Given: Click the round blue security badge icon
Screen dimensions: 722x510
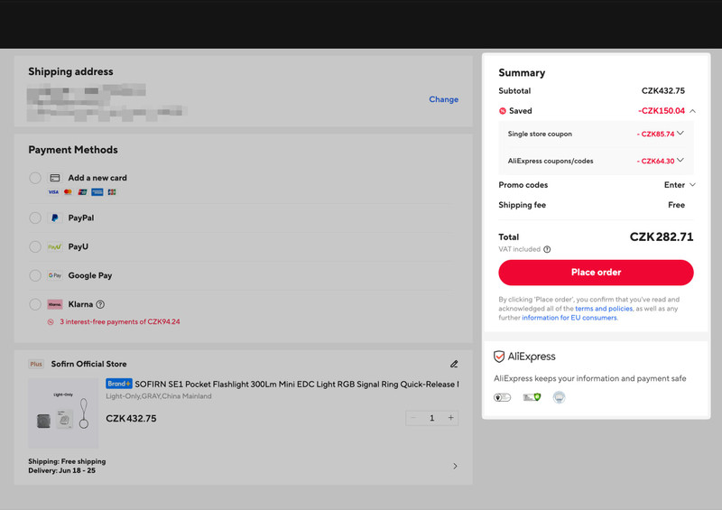Looking at the screenshot, I should click(x=559, y=397).
